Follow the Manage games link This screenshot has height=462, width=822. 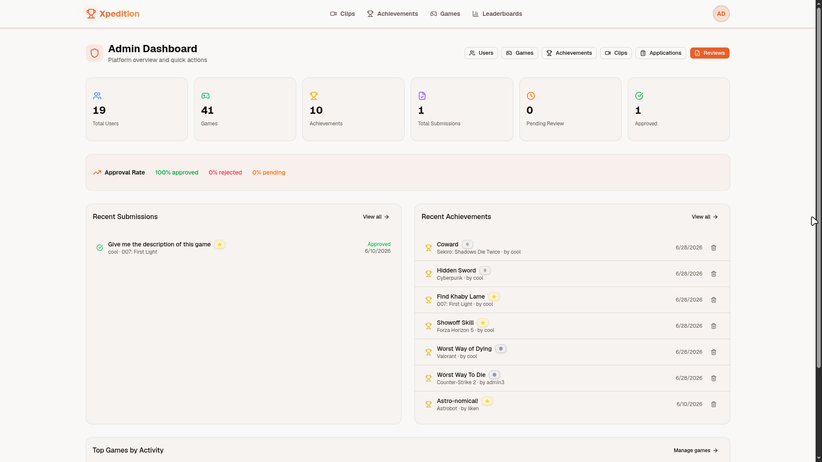pos(696,450)
